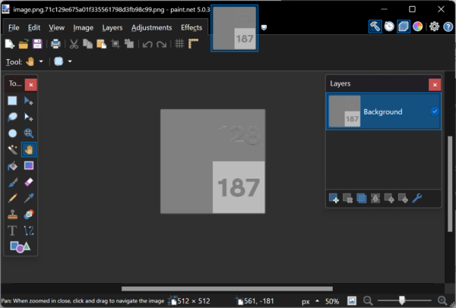
Task: Open the Tool chooser dropdown arrow
Action: (x=41, y=61)
